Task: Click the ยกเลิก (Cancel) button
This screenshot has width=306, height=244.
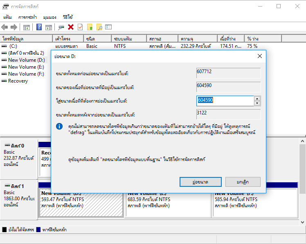Action: (243, 182)
